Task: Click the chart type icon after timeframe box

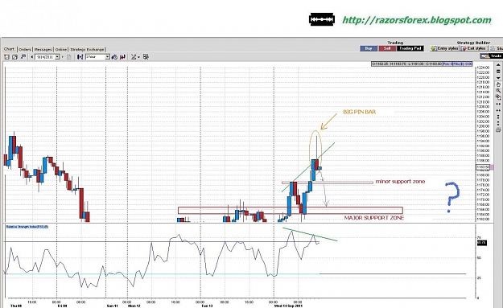Action: coord(114,57)
